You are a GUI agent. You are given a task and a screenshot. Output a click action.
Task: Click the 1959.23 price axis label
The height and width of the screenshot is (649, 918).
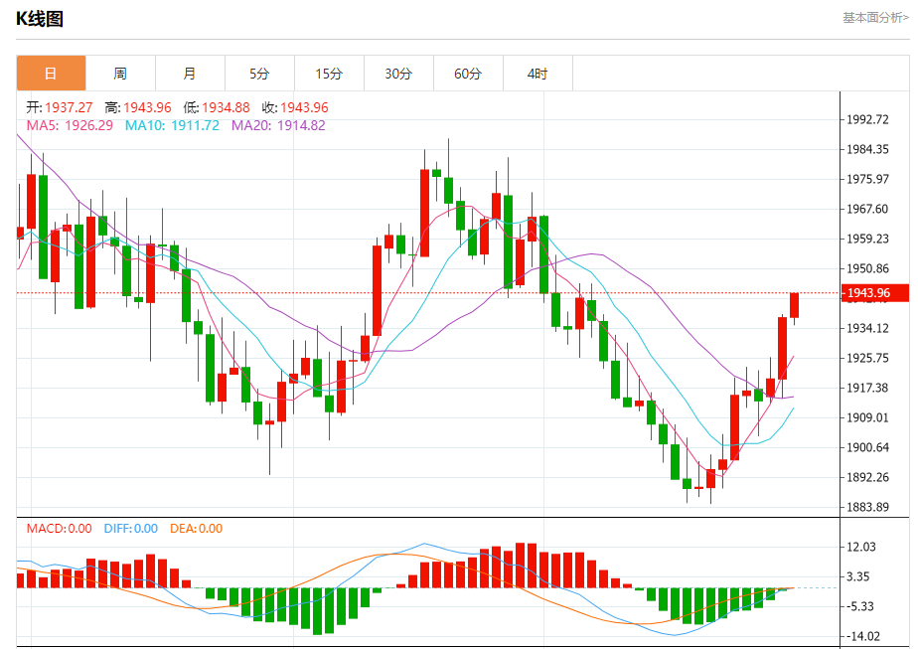(x=867, y=239)
